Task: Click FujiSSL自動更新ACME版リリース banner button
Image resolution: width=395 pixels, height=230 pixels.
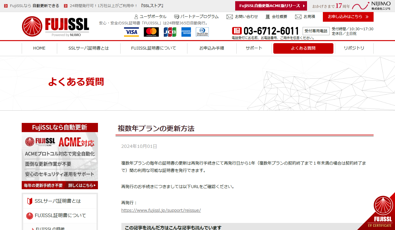Action: tap(271, 6)
